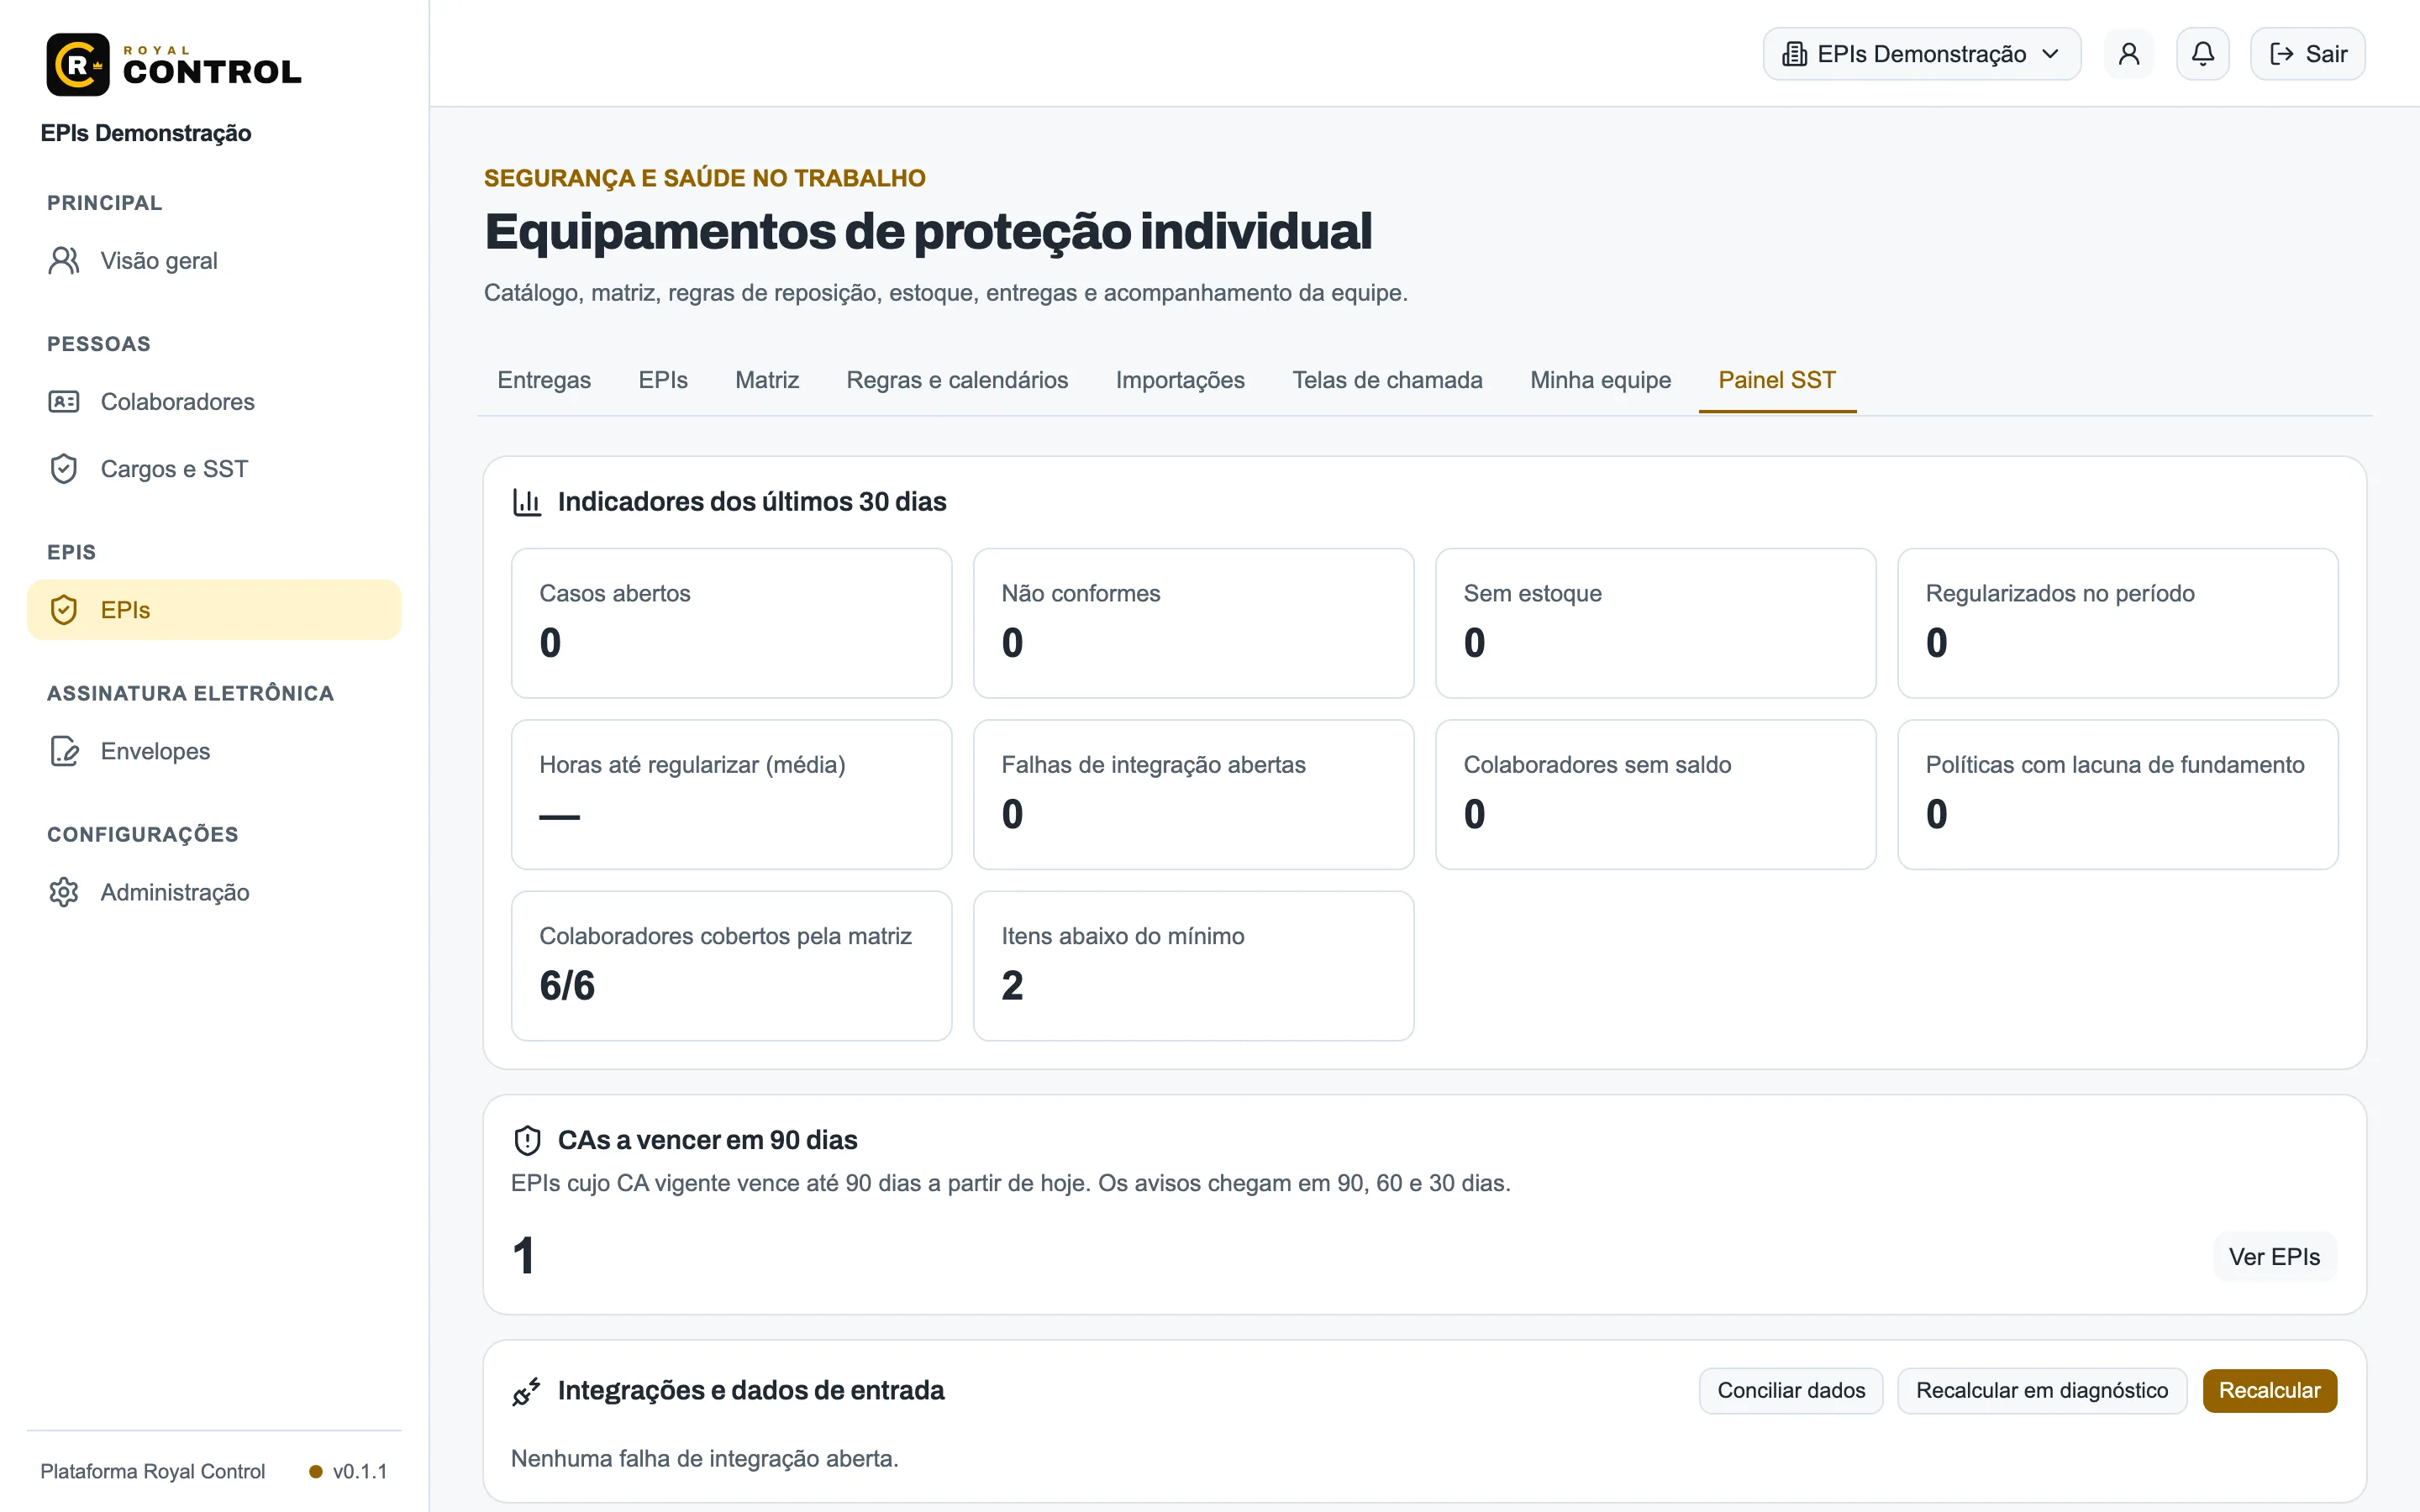Switch to the Entregas tab
The width and height of the screenshot is (2420, 1512).
click(x=544, y=380)
